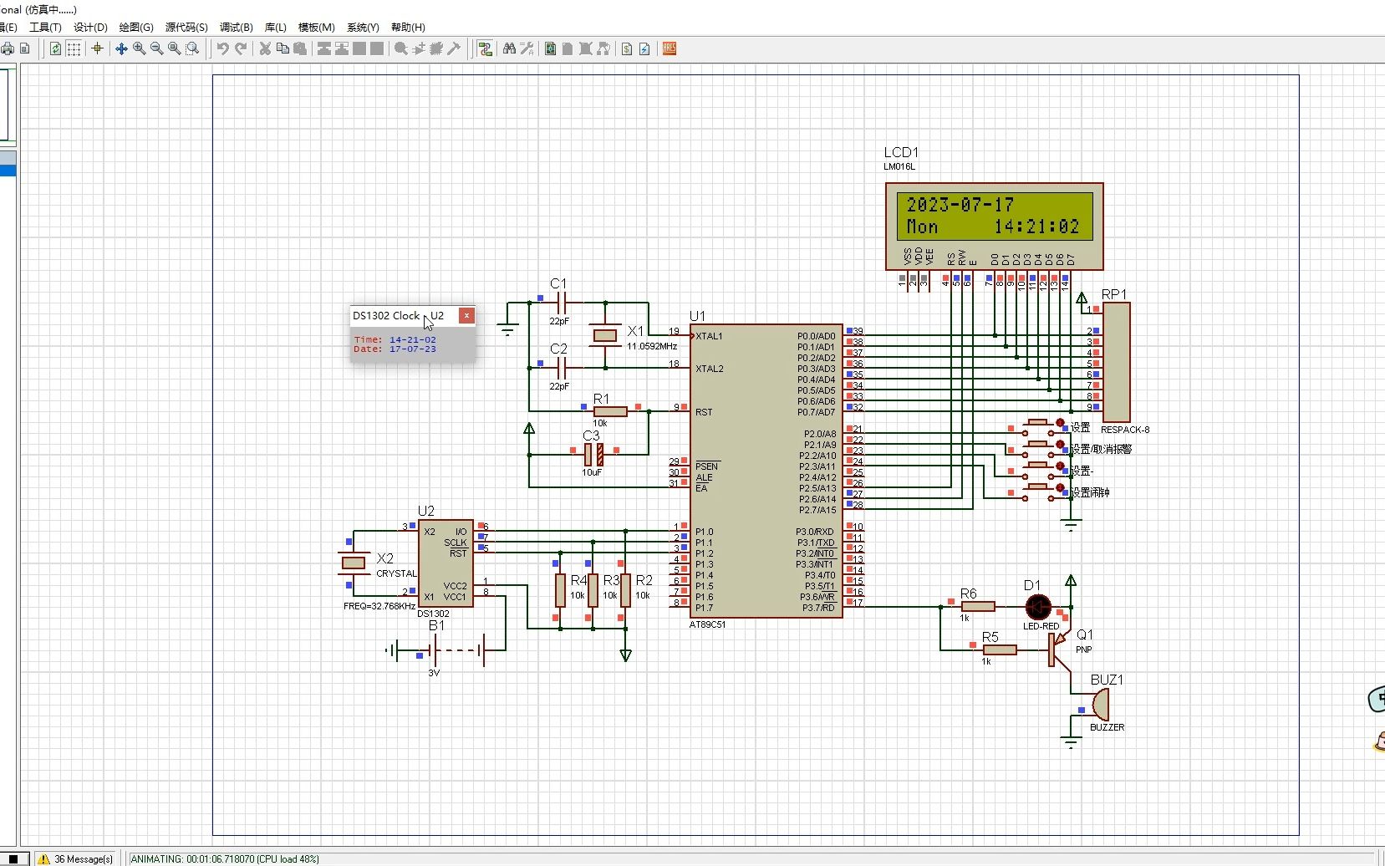
Task: Toggle the 设置闹钟 push button switch
Action: point(1038,488)
